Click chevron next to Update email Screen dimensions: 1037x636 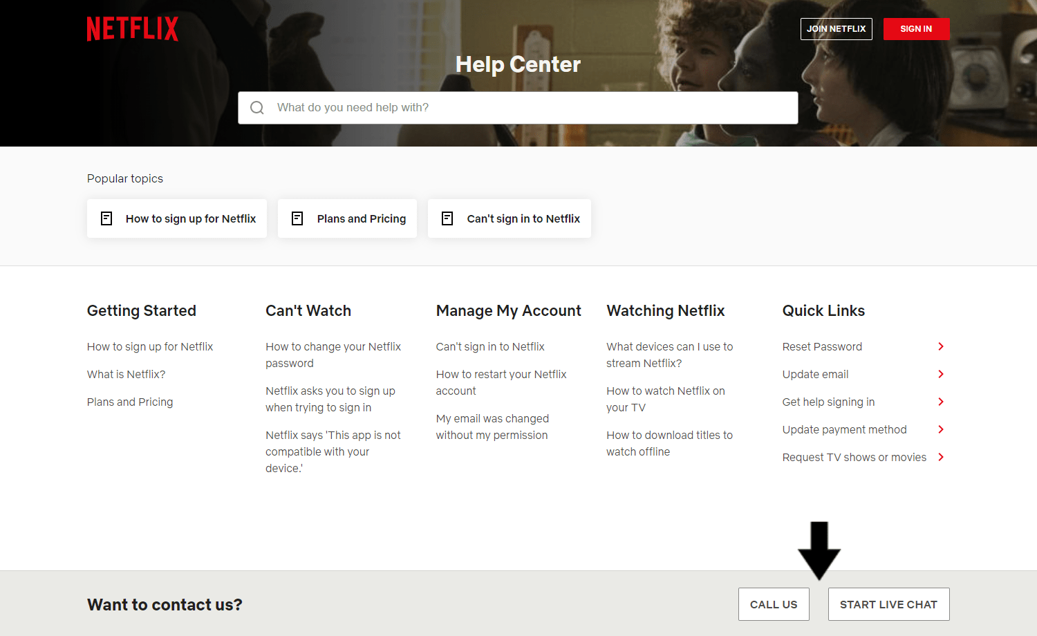pyautogui.click(x=941, y=374)
